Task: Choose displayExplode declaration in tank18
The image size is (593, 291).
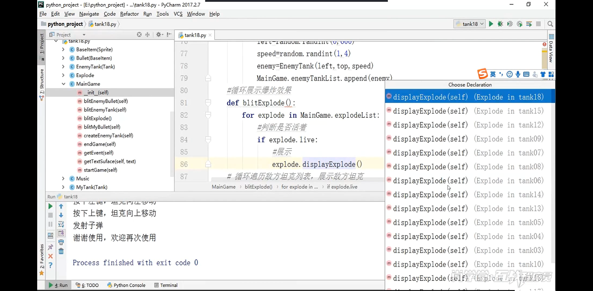Action: coord(470,97)
